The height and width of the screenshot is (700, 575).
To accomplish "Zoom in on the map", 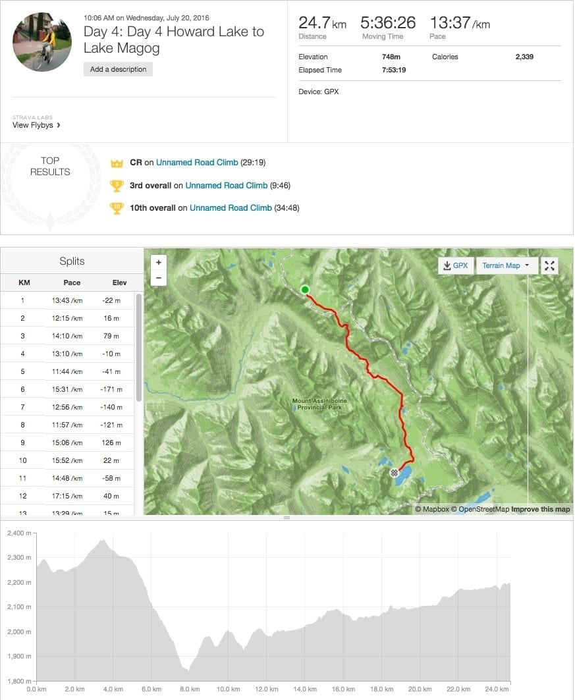I will 158,262.
